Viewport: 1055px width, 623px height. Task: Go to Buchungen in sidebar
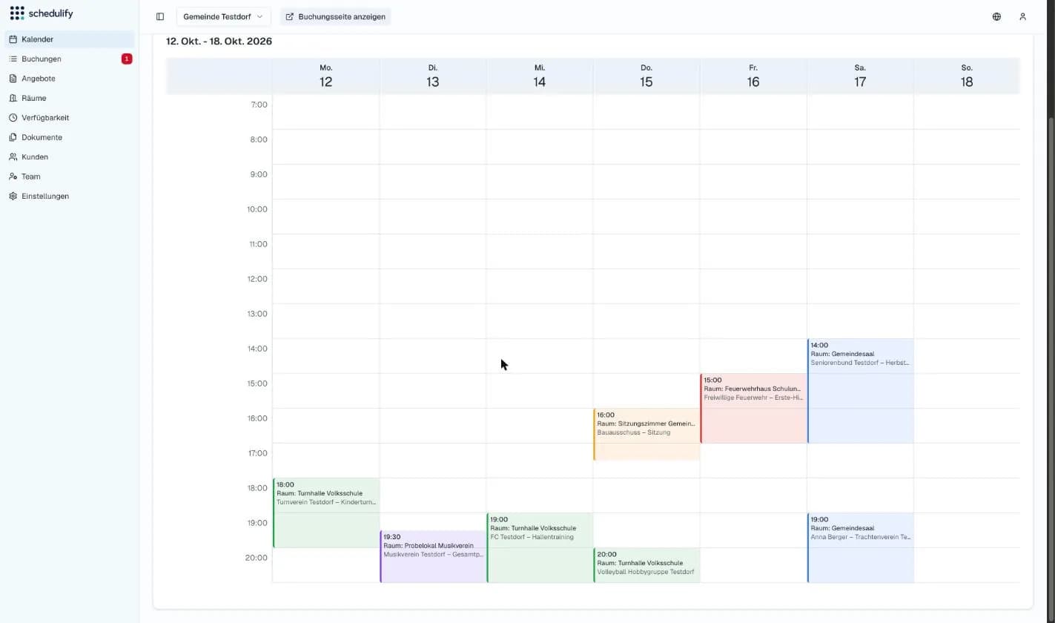[x=70, y=59]
